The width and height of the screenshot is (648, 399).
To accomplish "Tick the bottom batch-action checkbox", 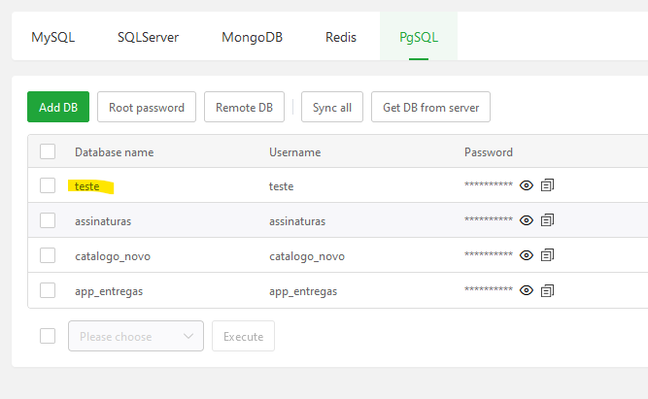I will (x=48, y=336).
